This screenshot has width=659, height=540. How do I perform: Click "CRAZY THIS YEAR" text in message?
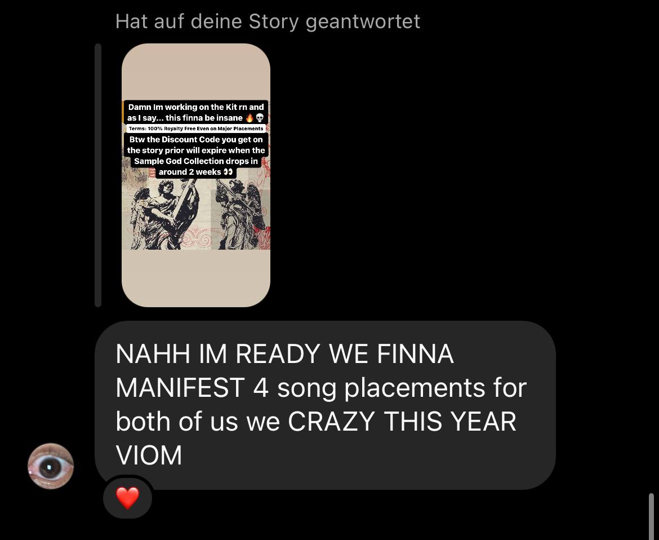point(402,422)
